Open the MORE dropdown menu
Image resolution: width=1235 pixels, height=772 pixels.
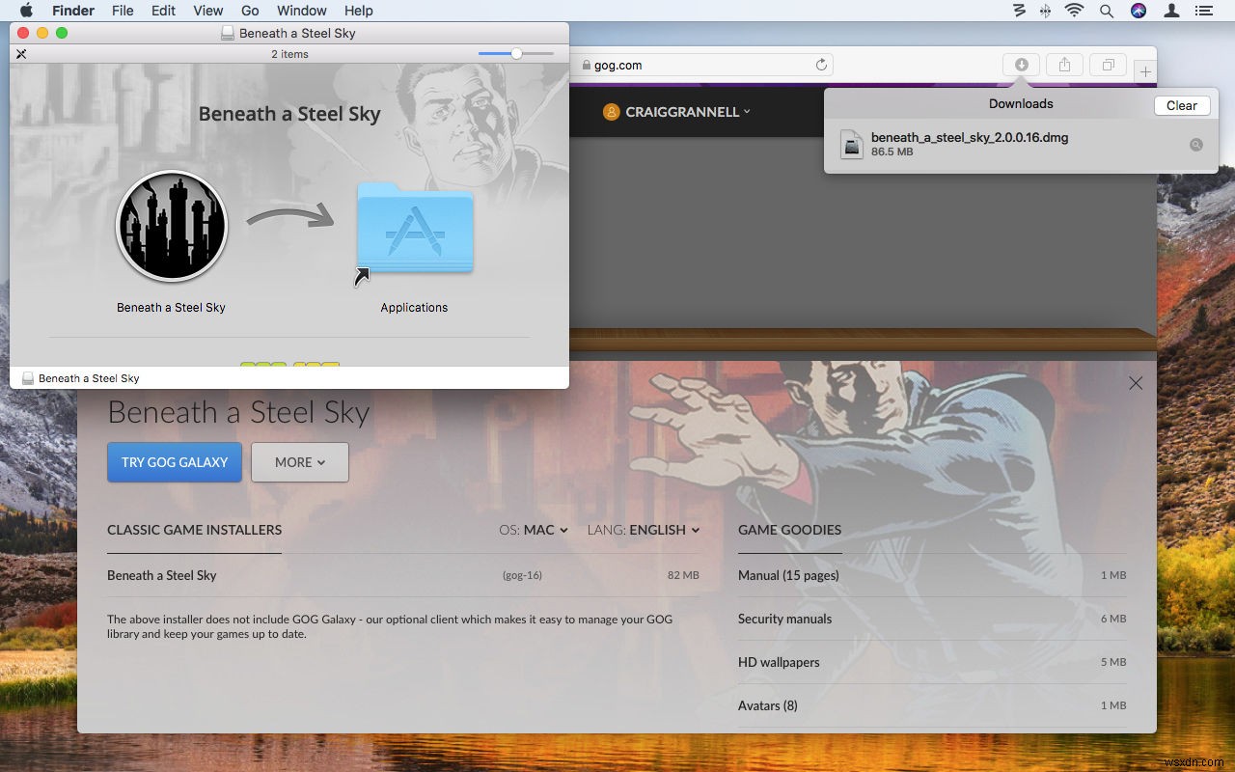299,462
